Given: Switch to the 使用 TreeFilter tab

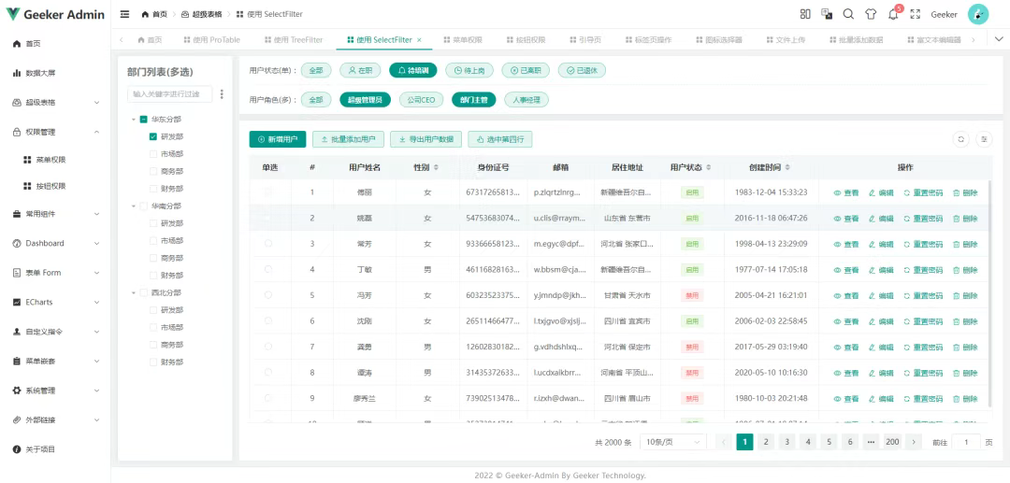Looking at the screenshot, I should point(294,40).
